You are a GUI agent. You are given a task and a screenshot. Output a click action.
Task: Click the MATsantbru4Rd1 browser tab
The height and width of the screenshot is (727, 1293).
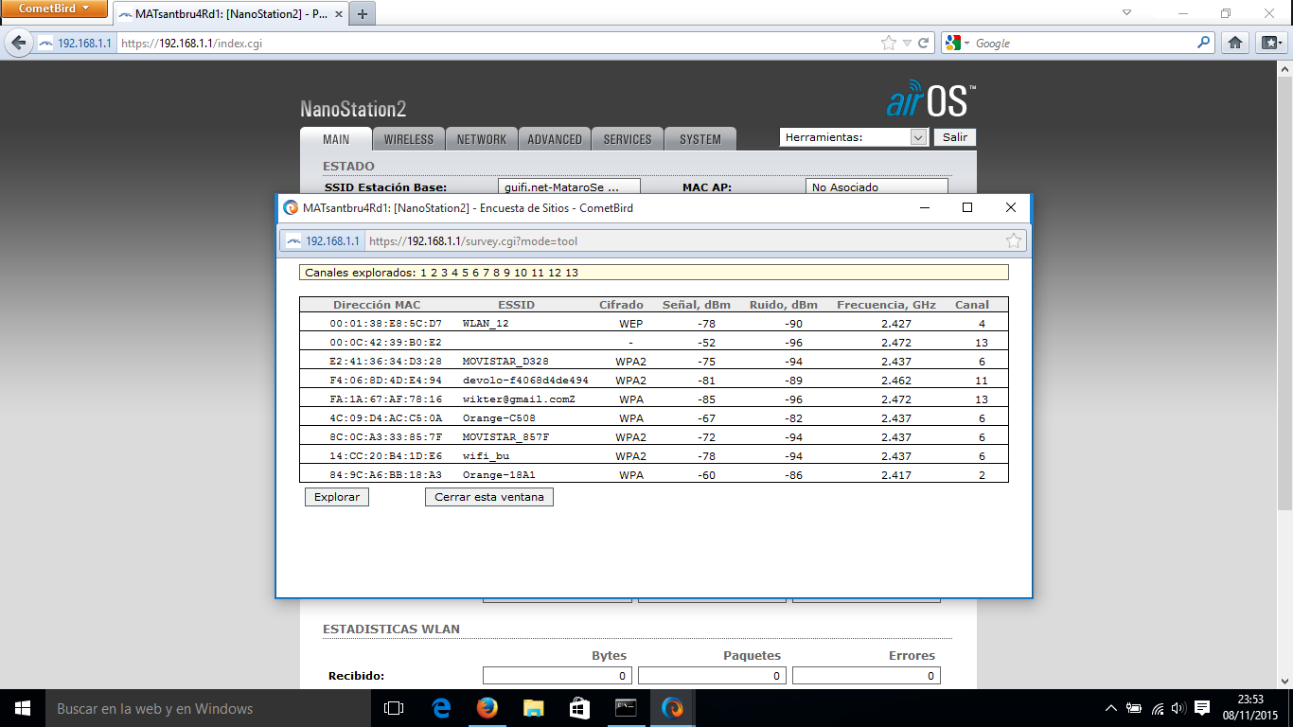[x=230, y=14]
